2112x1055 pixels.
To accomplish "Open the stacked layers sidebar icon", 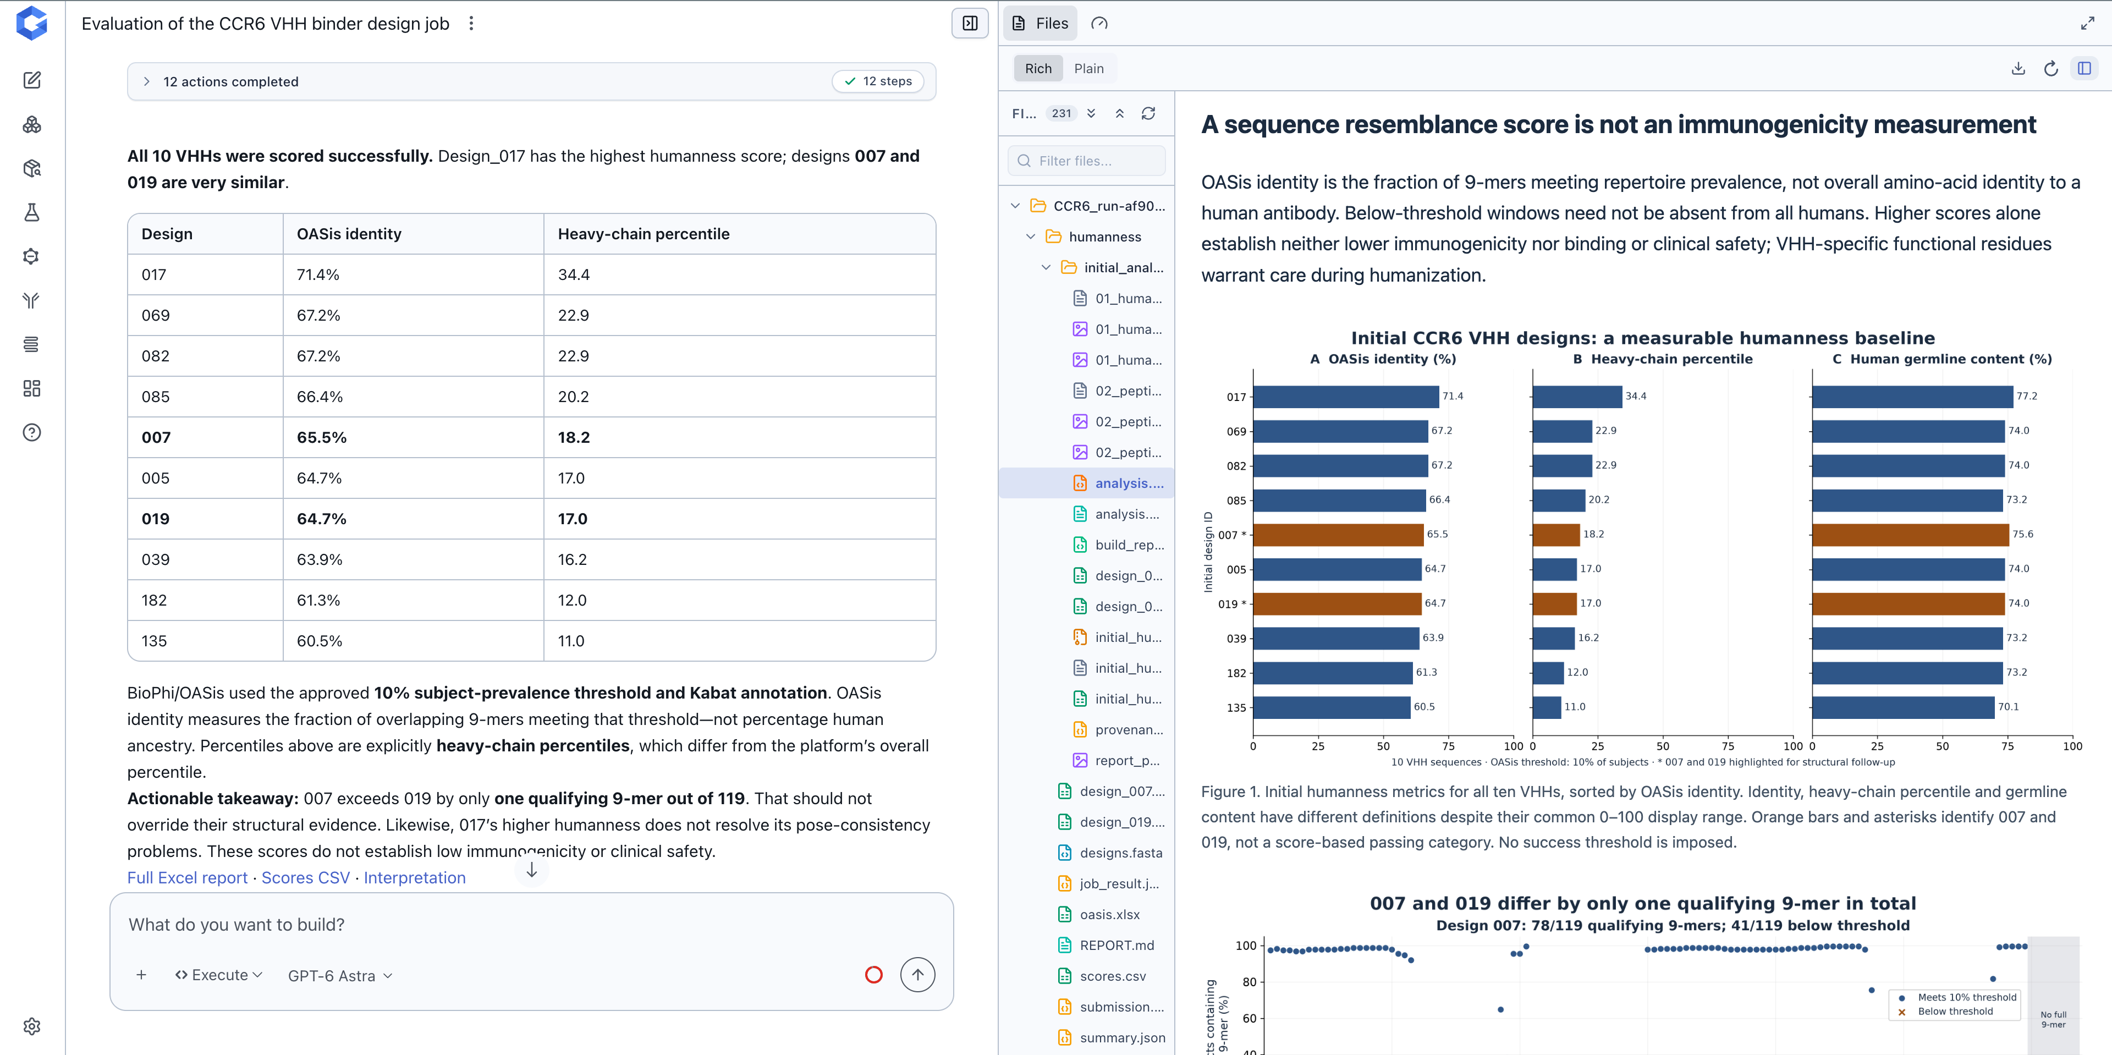I will click(32, 344).
